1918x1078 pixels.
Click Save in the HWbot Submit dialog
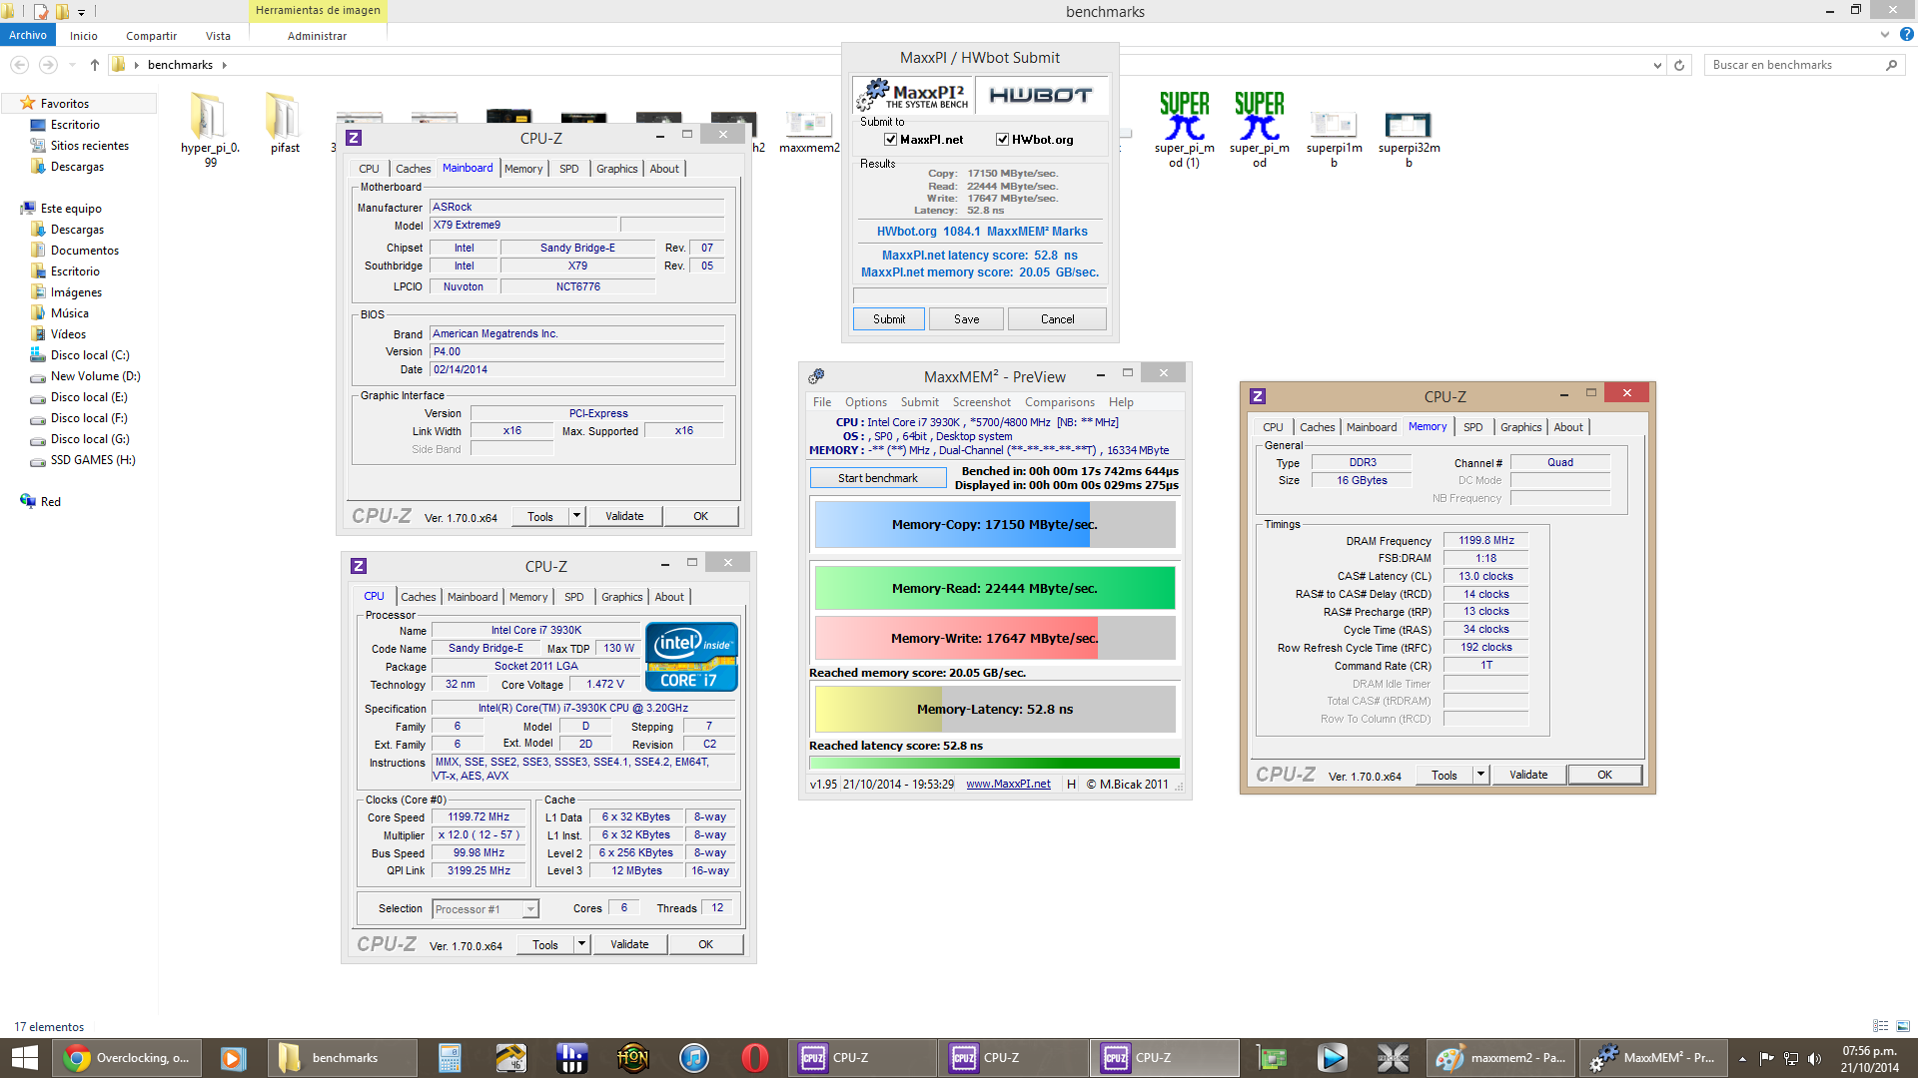(x=966, y=319)
